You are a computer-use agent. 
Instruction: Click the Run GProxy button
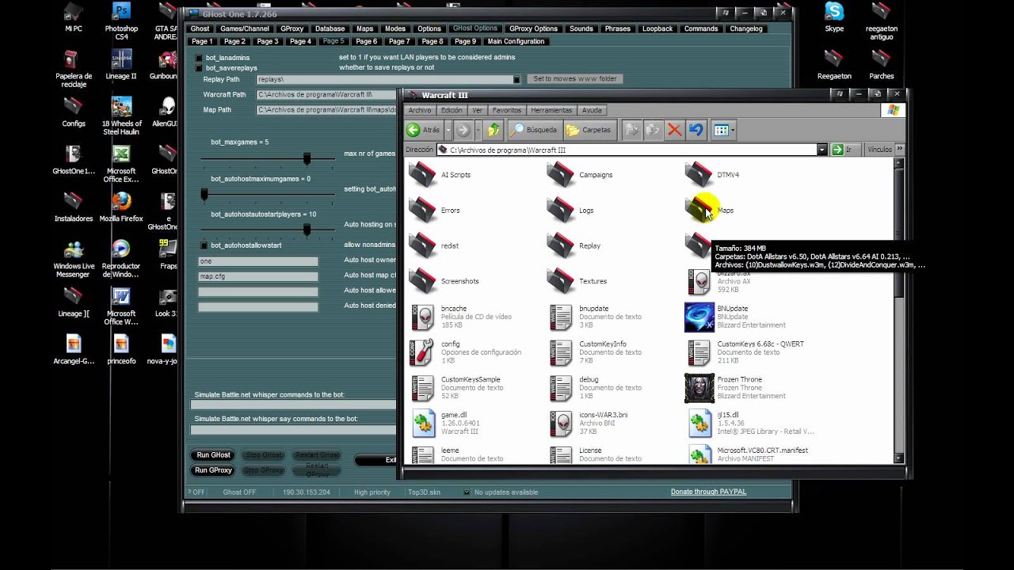[213, 470]
